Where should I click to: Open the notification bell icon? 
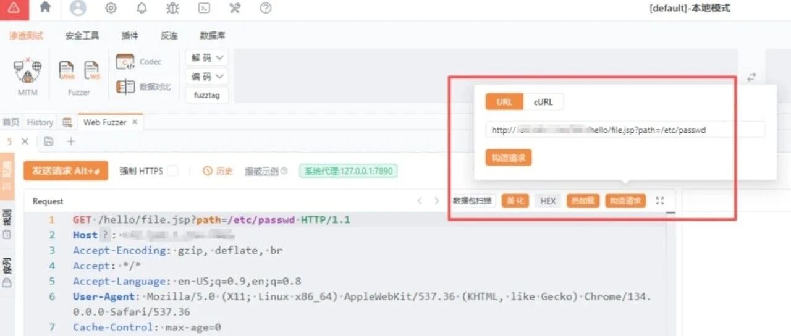point(142,8)
